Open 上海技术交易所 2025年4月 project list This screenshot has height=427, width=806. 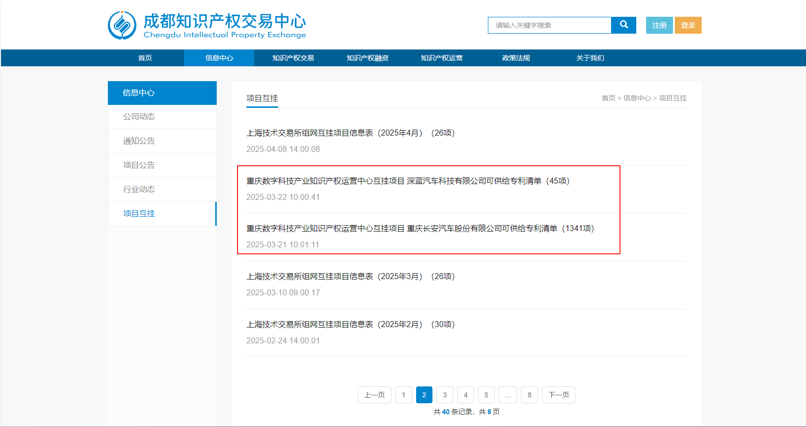[351, 133]
